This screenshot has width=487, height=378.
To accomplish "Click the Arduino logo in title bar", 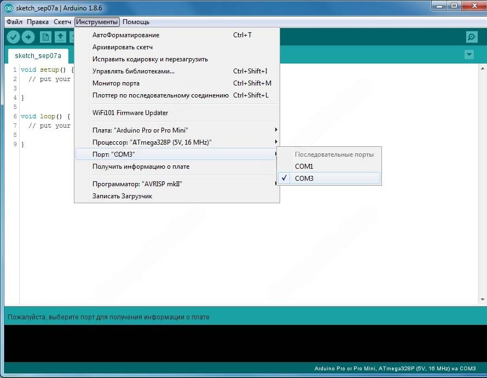I will point(9,8).
